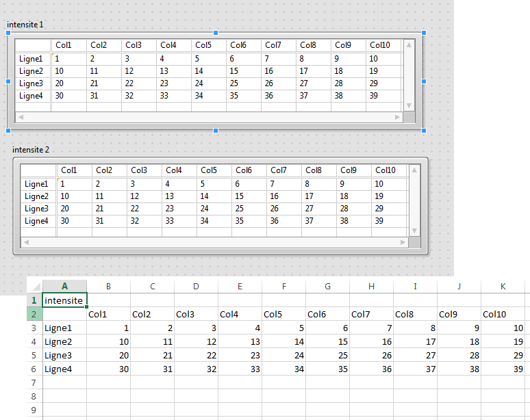Click scroll right arrow in intensite 2 table
Image resolution: width=530 pixels, height=420 pixels.
pyautogui.click(x=403, y=242)
